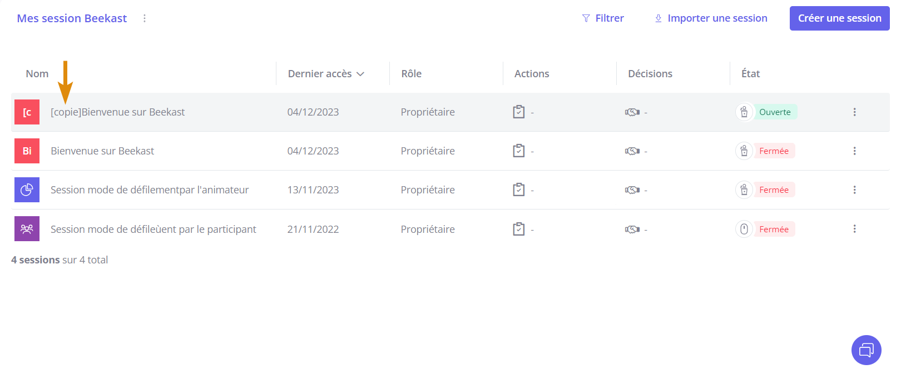Click date 13/11/2023
Image resolution: width=901 pixels, height=384 pixels.
tap(313, 190)
